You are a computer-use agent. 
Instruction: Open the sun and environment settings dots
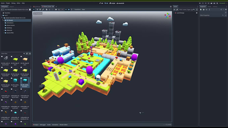point(71,10)
